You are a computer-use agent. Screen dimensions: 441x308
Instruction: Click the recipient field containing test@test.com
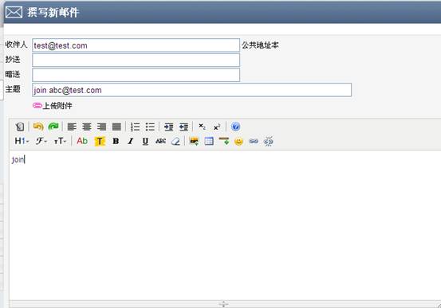point(136,45)
